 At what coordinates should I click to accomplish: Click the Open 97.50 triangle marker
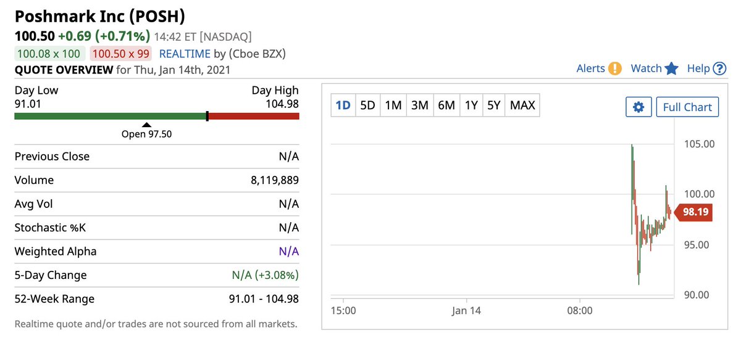146,125
